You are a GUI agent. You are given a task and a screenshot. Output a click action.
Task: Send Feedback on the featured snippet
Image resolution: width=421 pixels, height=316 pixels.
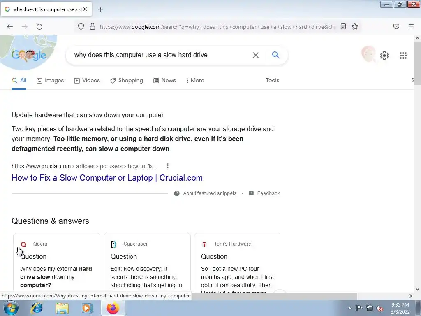click(x=264, y=193)
